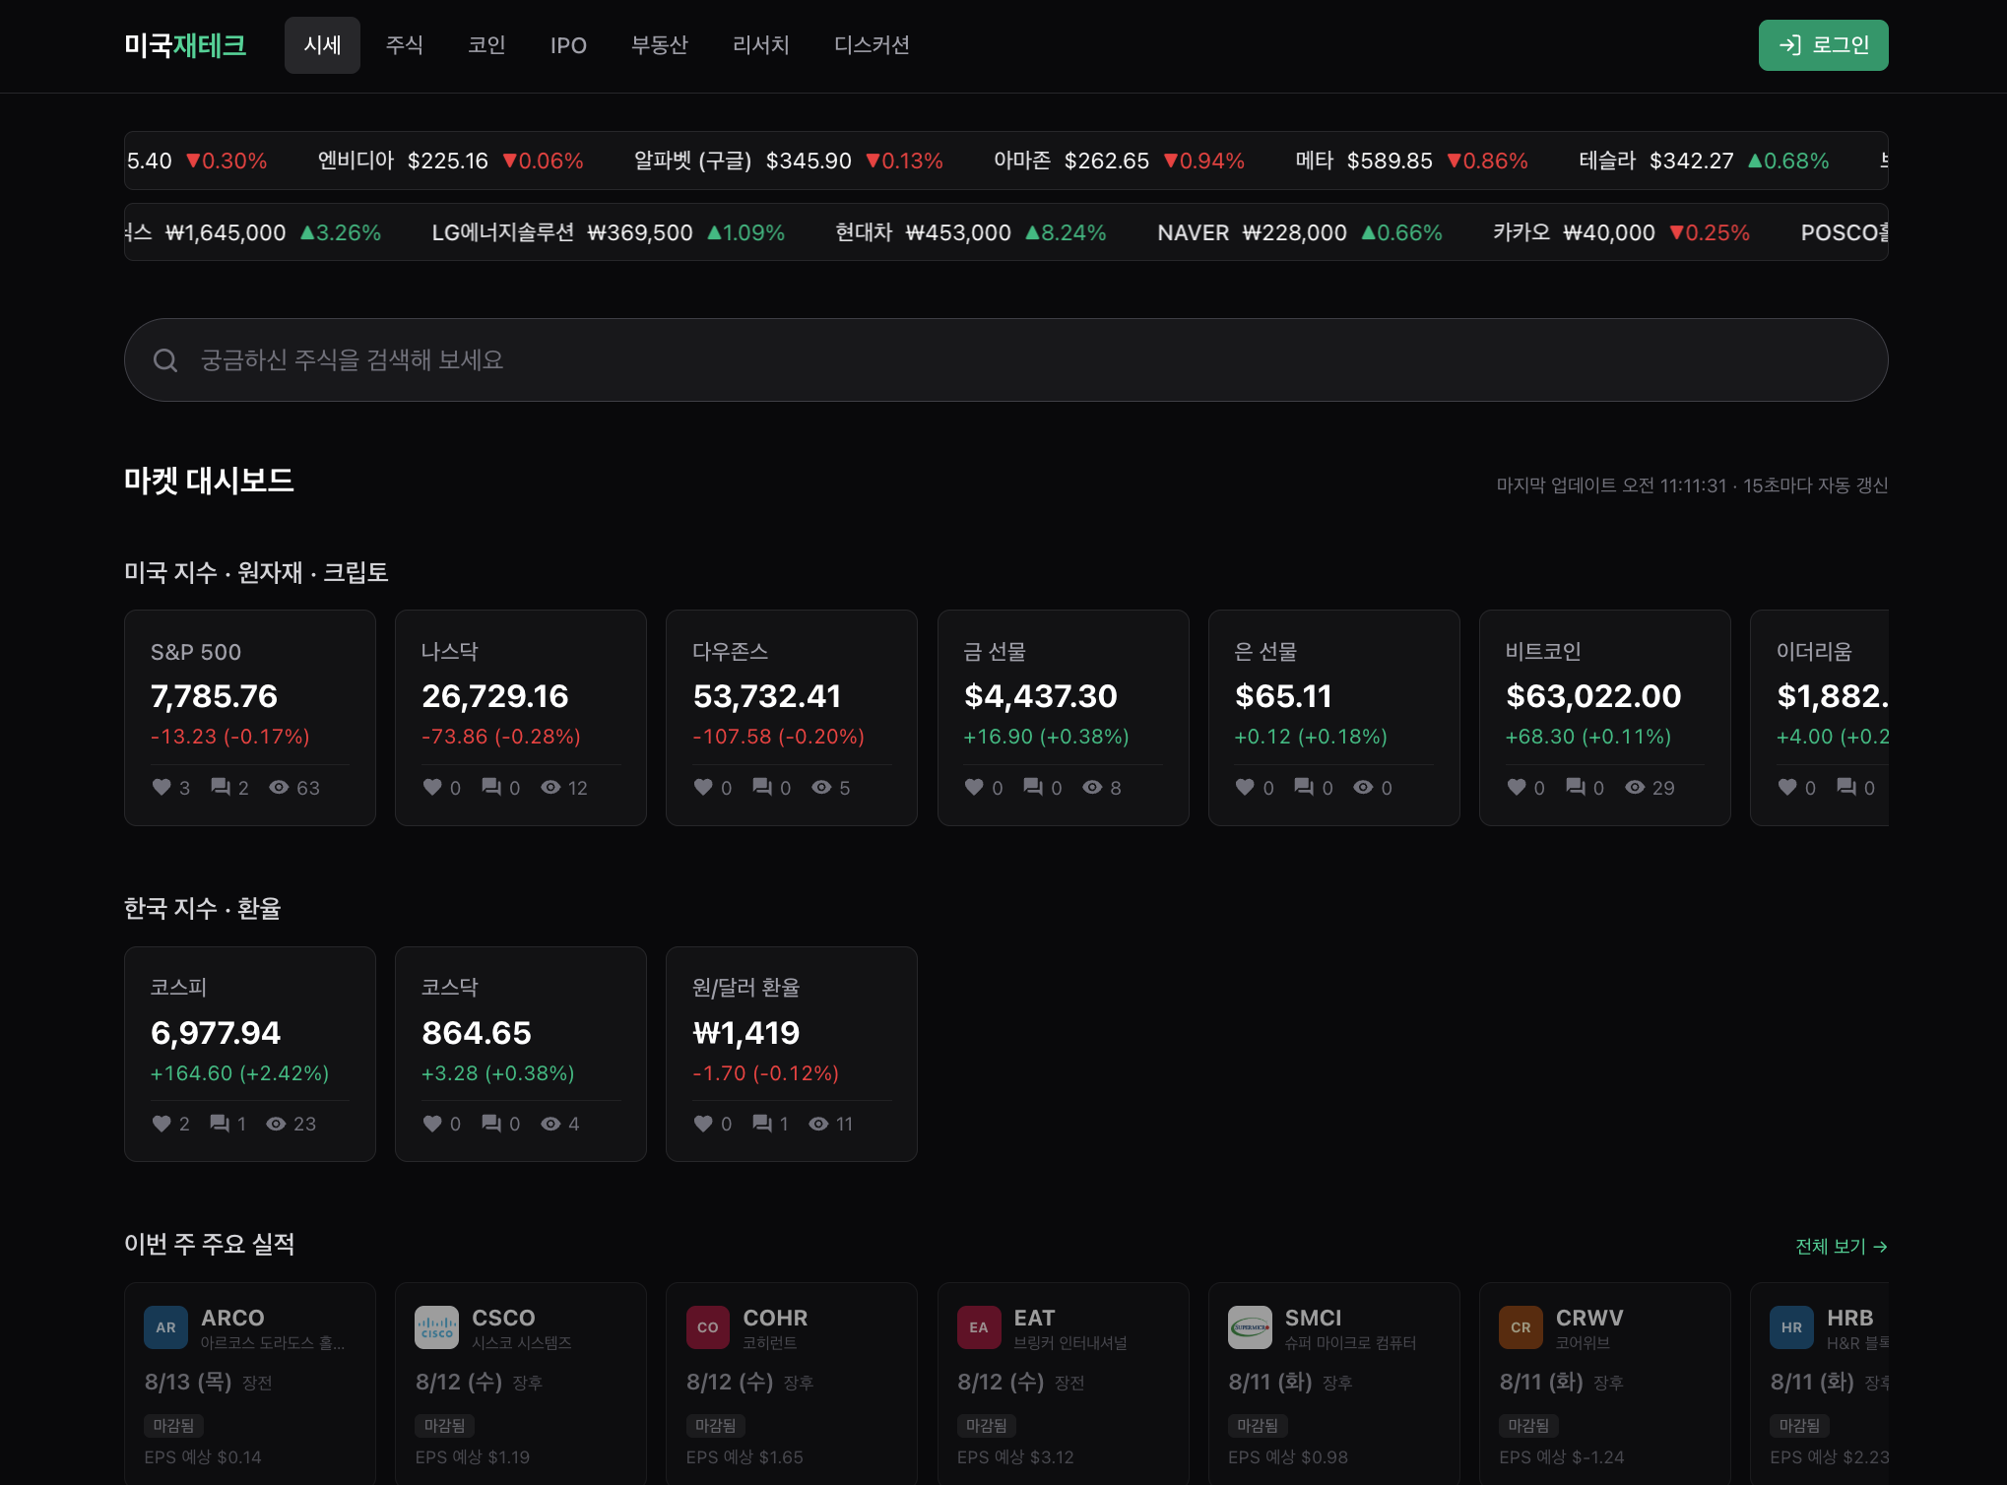Click the SMCI Supermicro logo icon
The image size is (2007, 1485).
[x=1250, y=1327]
